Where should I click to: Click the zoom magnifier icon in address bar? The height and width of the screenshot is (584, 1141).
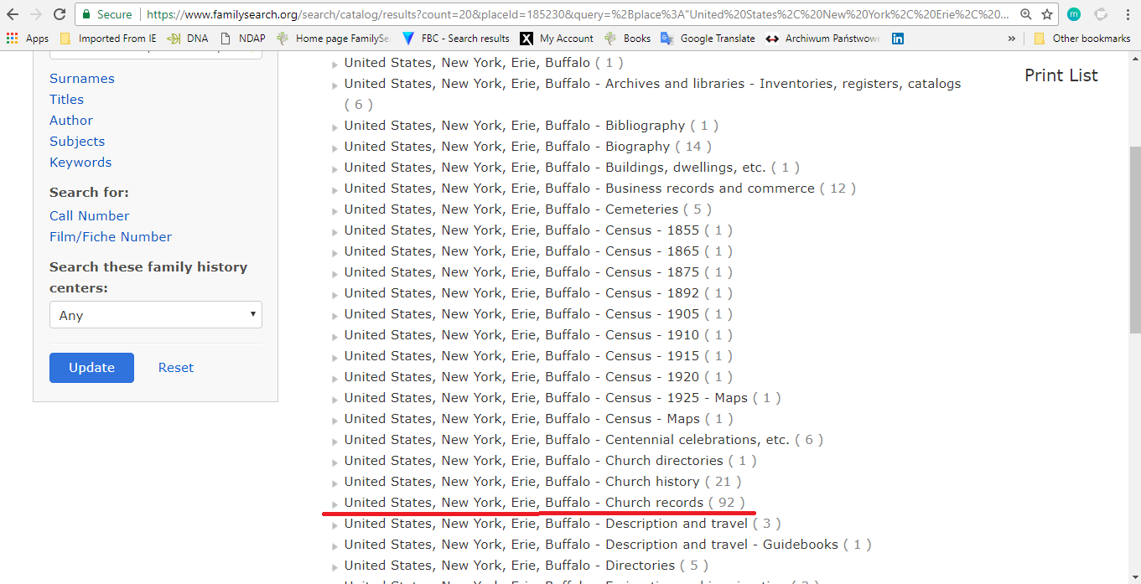coord(1026,14)
